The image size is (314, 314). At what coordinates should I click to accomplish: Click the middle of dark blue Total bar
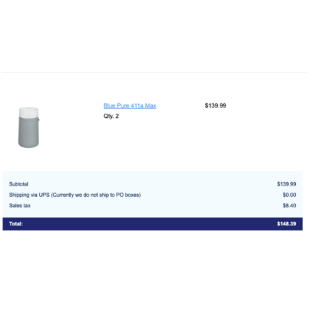pos(153,224)
